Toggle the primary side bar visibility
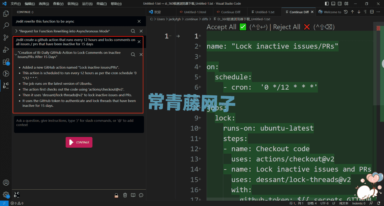This screenshot has width=384, height=206. pos(327,4)
